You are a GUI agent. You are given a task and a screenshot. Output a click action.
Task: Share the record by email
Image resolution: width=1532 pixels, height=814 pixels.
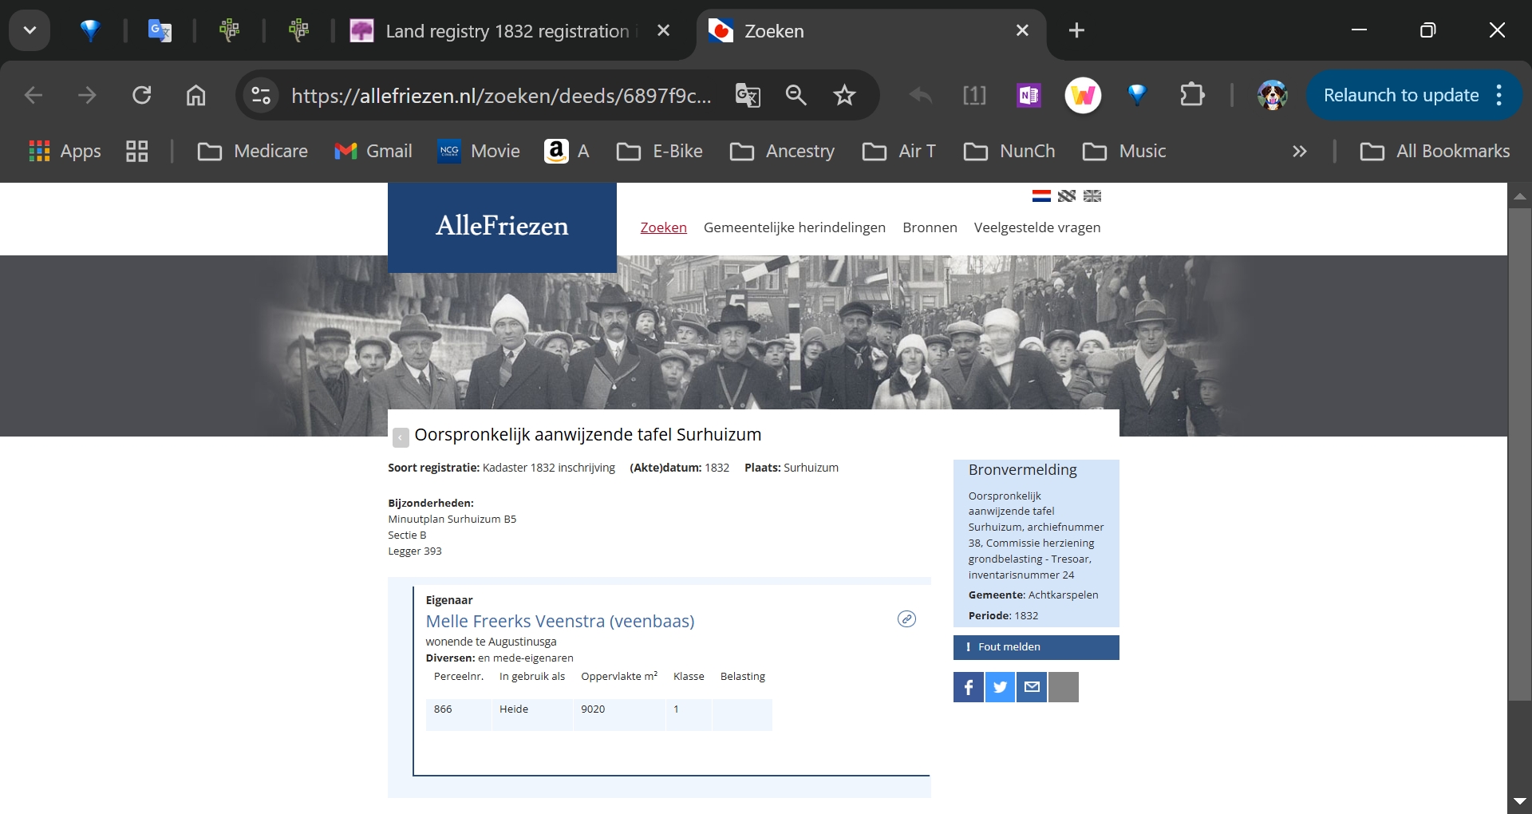1032,687
